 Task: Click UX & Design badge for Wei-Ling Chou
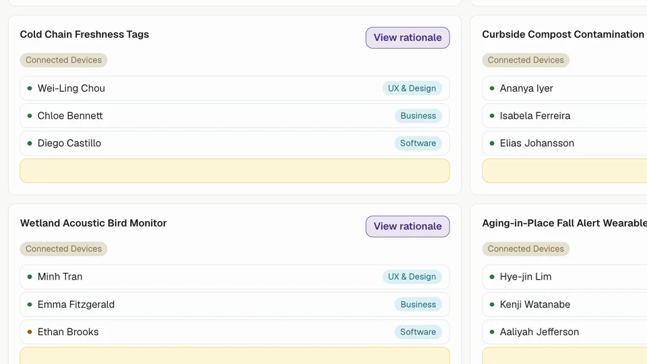click(x=412, y=88)
